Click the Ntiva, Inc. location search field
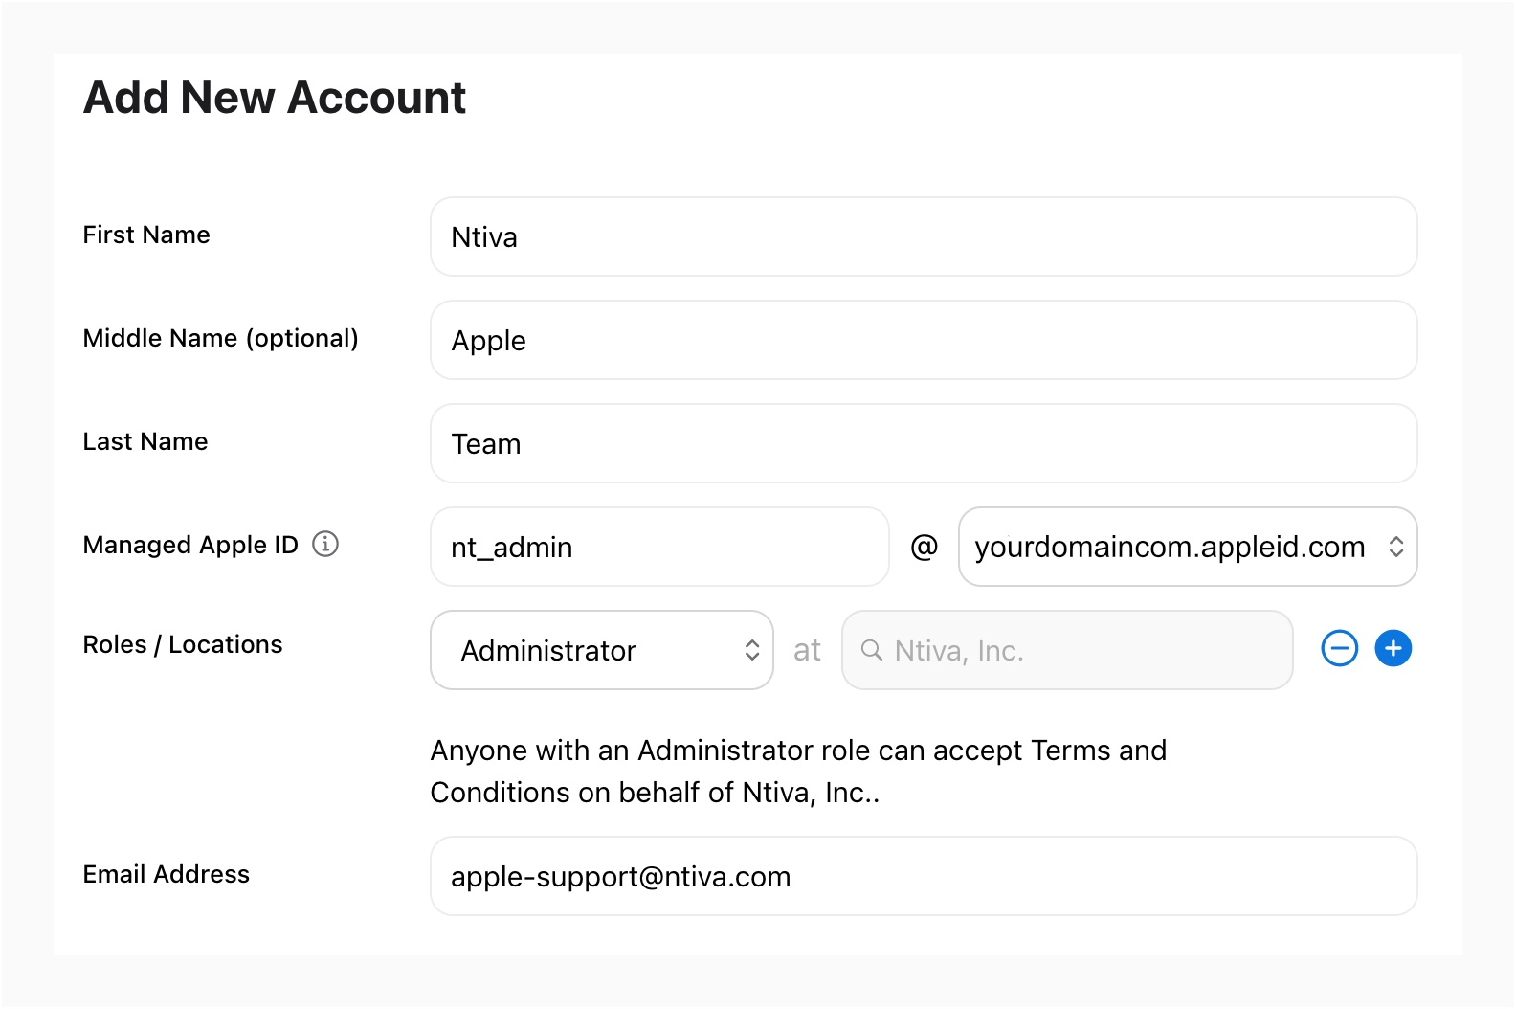The image size is (1516, 1009). tap(1067, 650)
